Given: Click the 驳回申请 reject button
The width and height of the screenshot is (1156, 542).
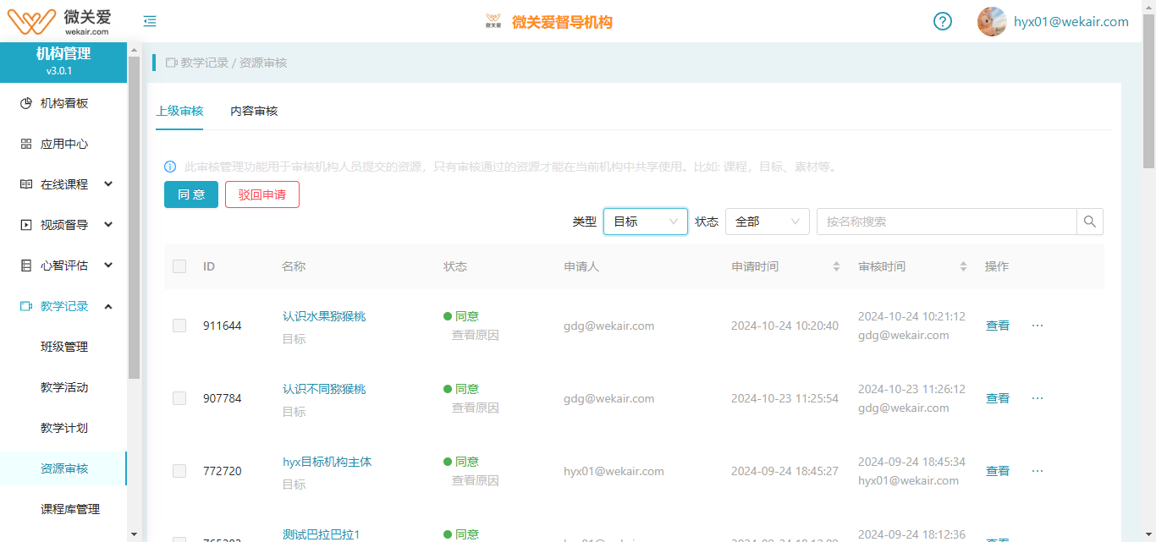Looking at the screenshot, I should coord(262,194).
